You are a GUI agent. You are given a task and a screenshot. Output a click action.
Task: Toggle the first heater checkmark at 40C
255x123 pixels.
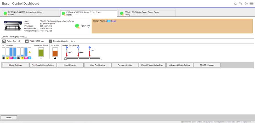pos(67,47)
